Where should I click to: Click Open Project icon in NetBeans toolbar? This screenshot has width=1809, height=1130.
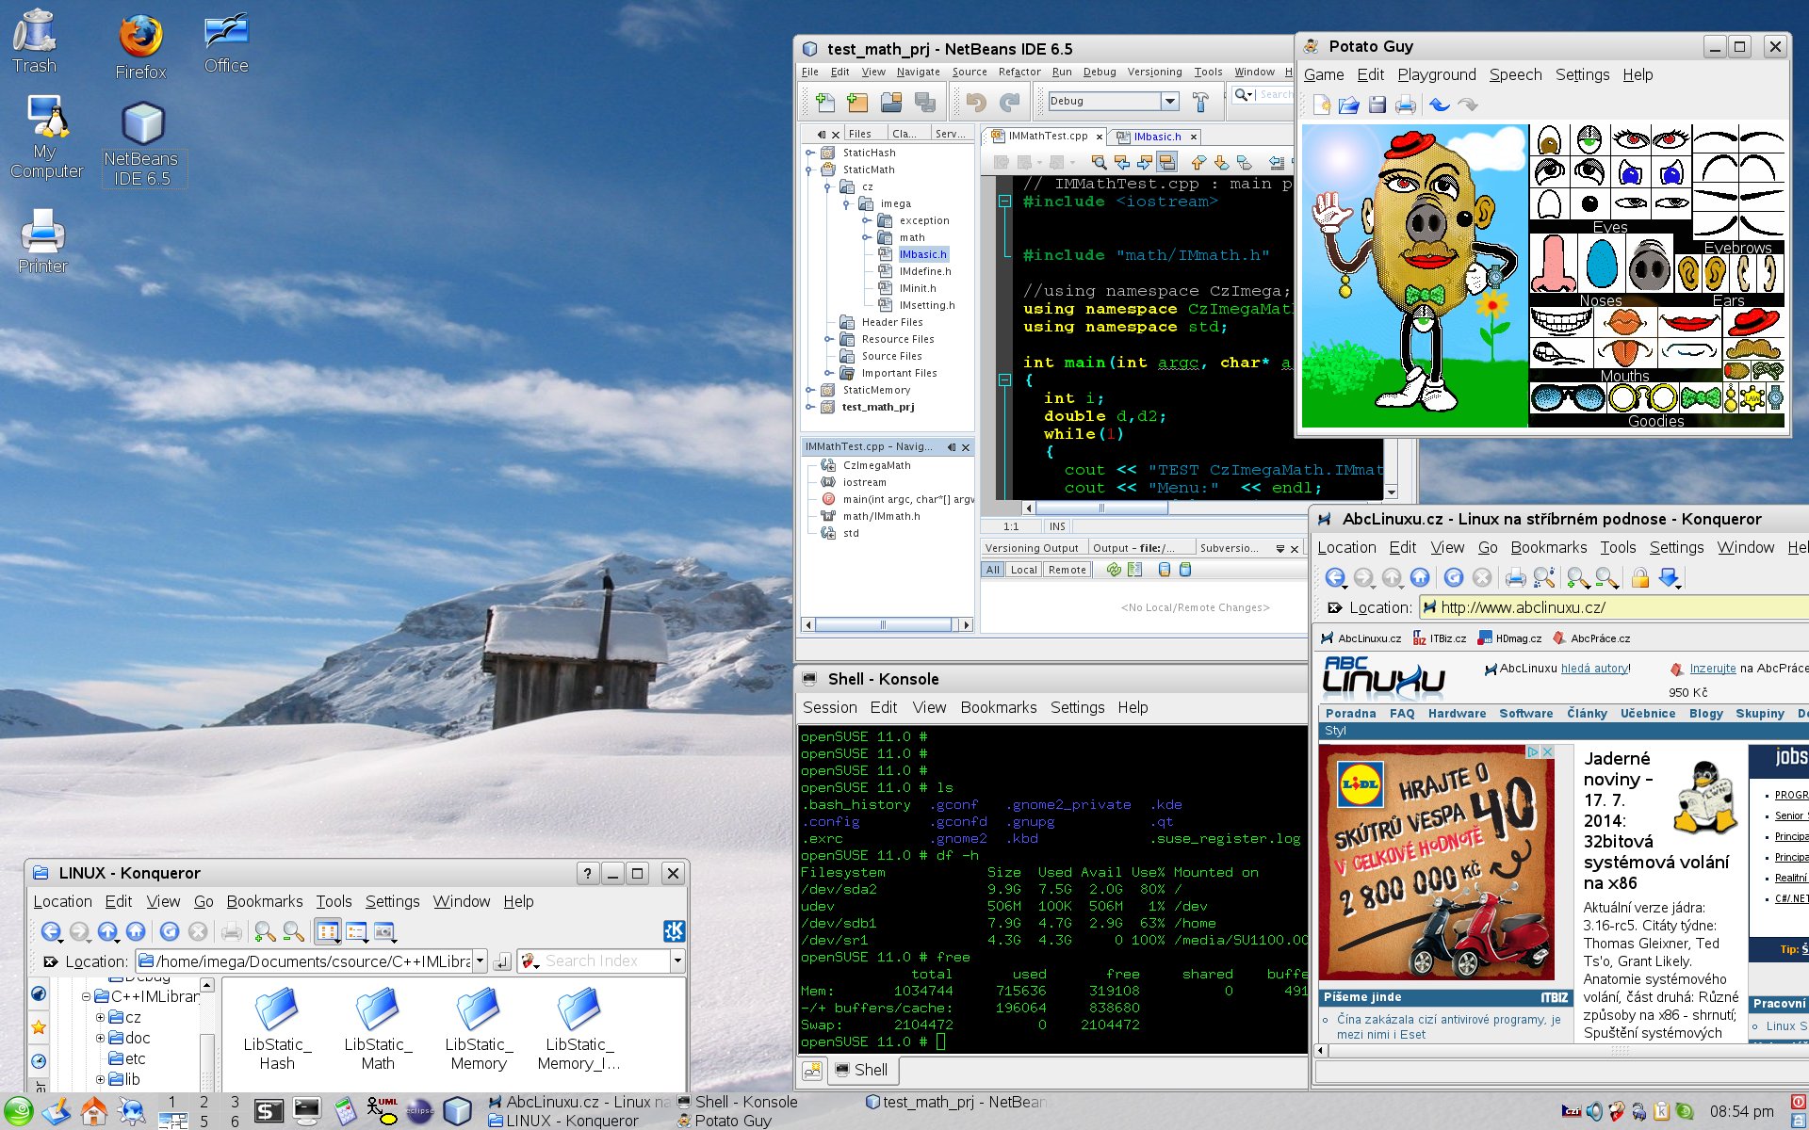891,101
